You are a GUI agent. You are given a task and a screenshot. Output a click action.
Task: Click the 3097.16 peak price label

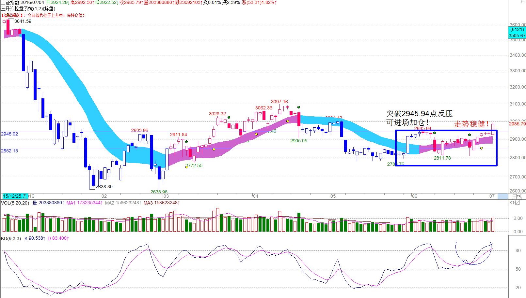coord(279,102)
